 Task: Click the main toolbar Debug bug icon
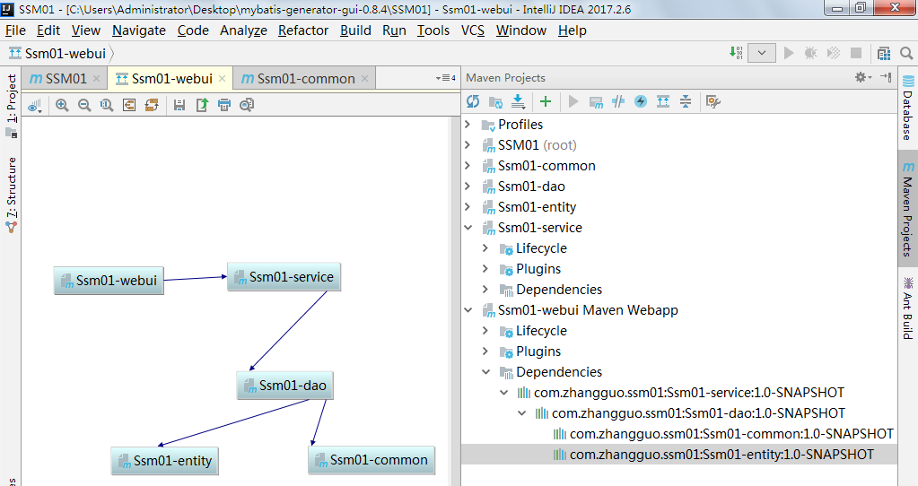[811, 53]
